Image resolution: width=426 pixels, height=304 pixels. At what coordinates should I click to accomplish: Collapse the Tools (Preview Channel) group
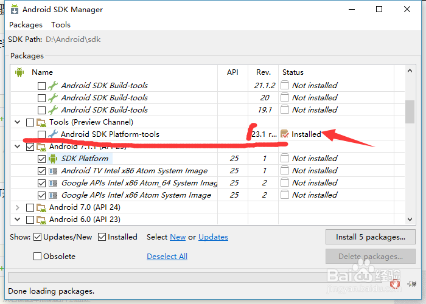18,122
